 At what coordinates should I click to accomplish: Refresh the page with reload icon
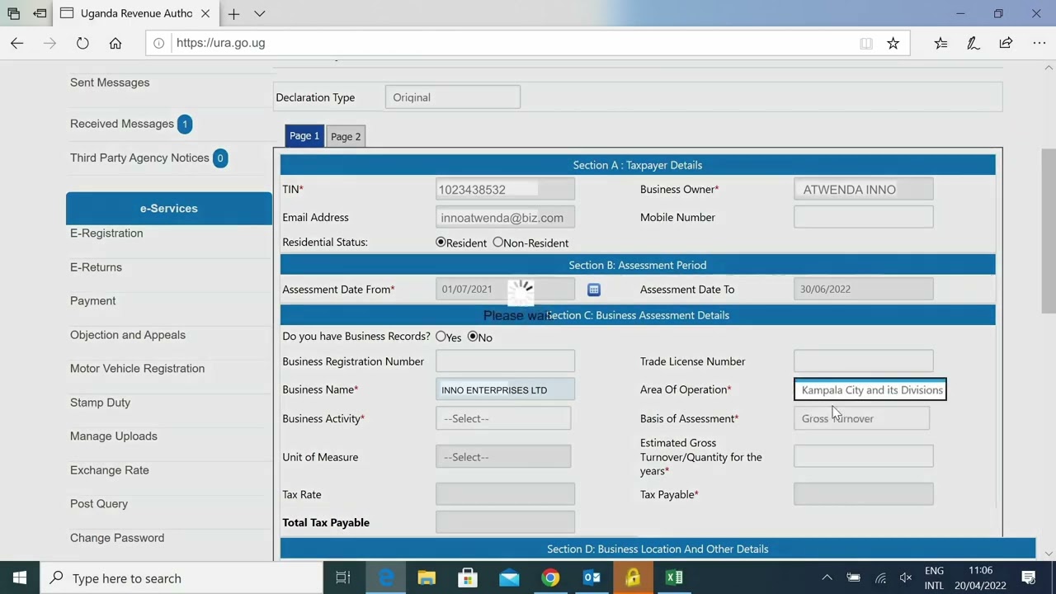click(82, 43)
